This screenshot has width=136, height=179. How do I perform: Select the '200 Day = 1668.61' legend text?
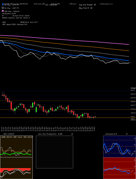pyautogui.click(x=12, y=11)
